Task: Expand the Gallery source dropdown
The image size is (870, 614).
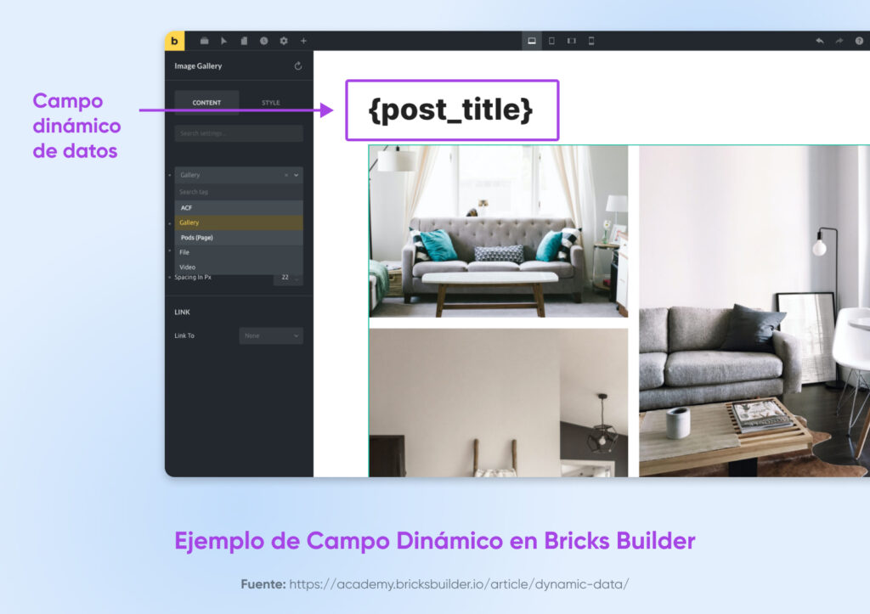Action: coord(294,174)
